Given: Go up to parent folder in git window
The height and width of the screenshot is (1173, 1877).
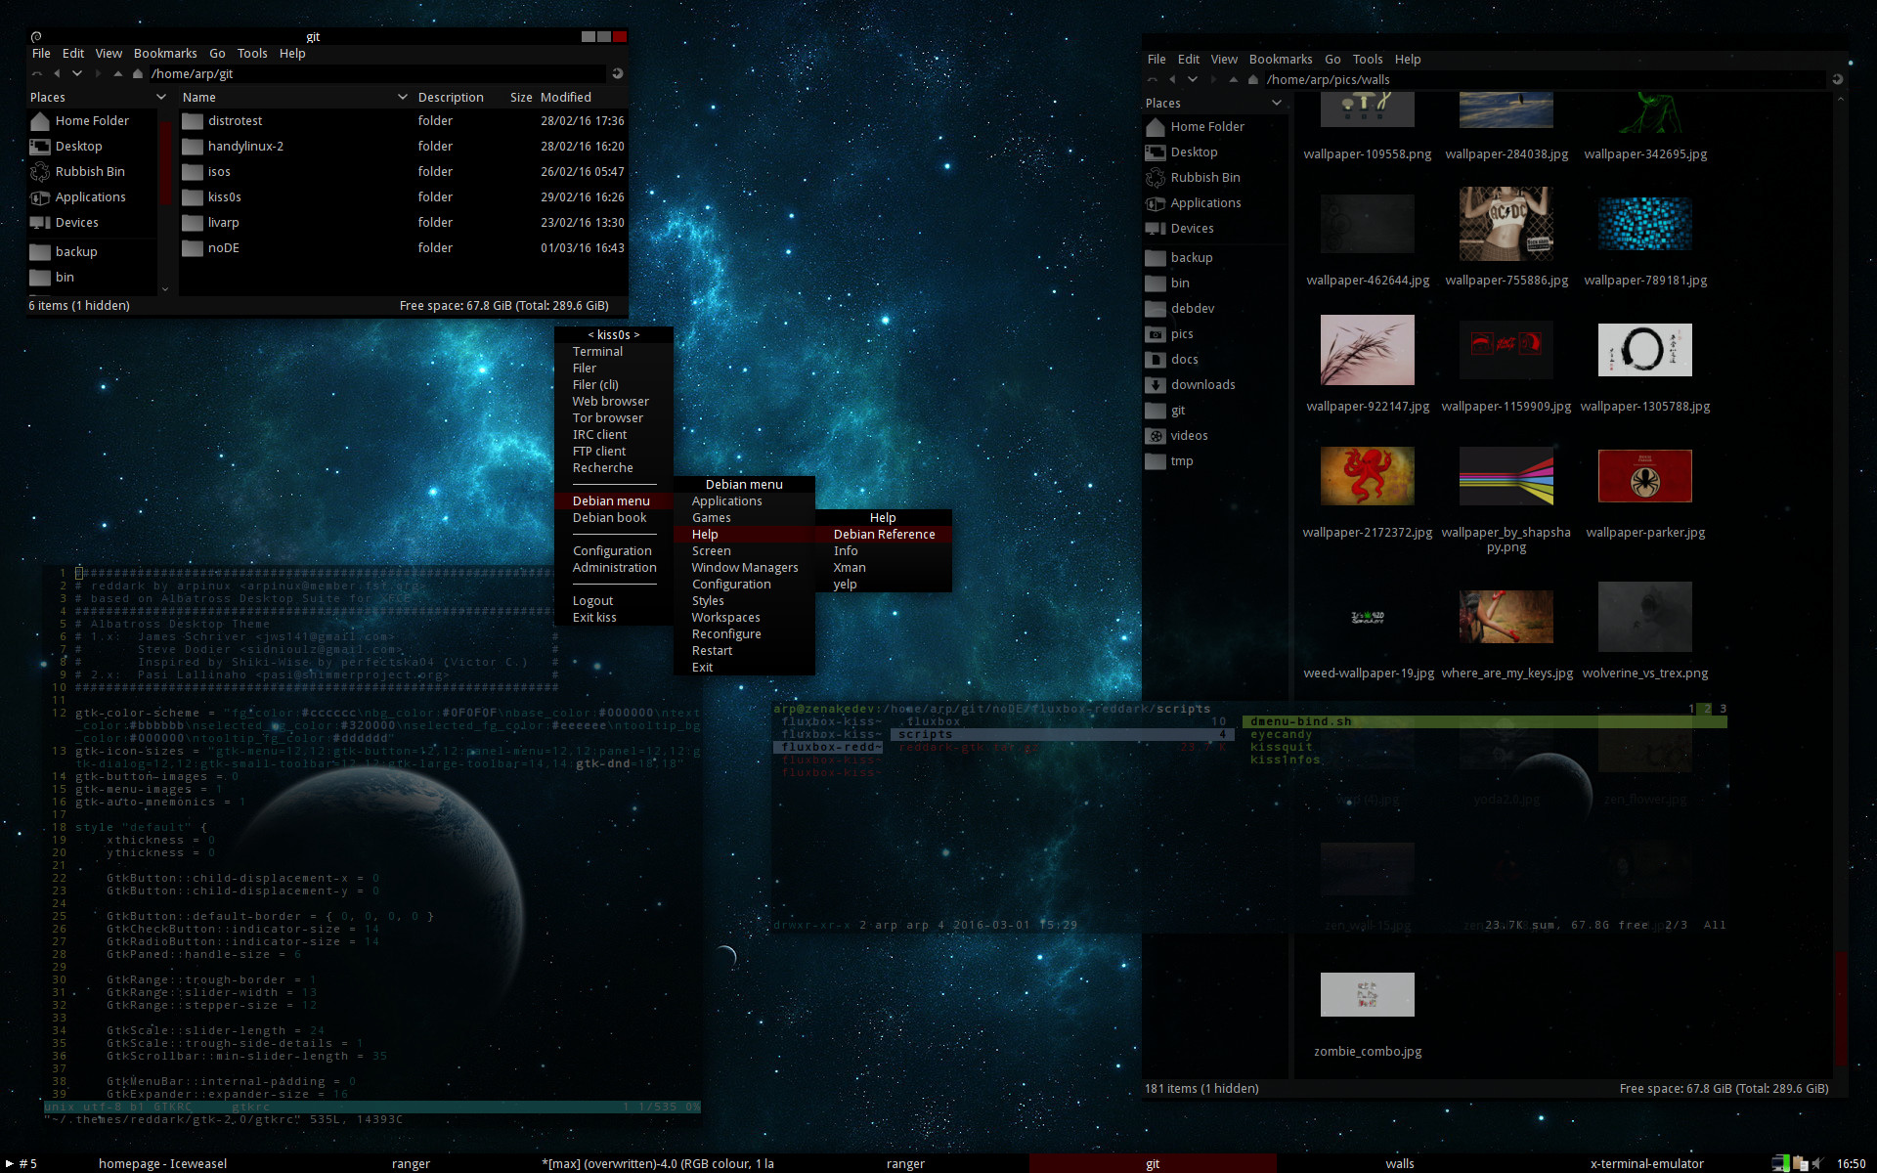Looking at the screenshot, I should [x=118, y=73].
